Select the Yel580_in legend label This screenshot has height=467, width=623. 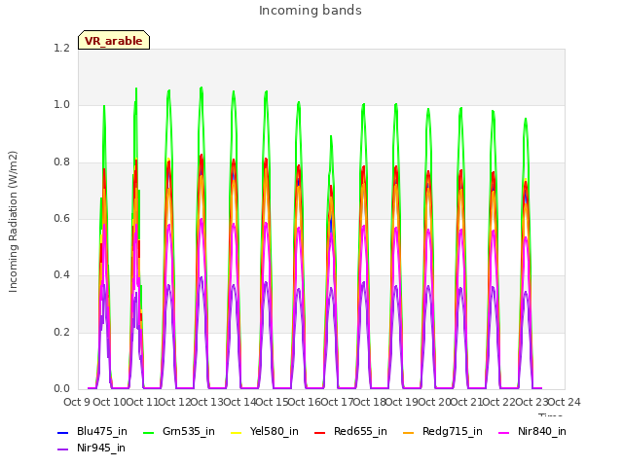pos(275,431)
